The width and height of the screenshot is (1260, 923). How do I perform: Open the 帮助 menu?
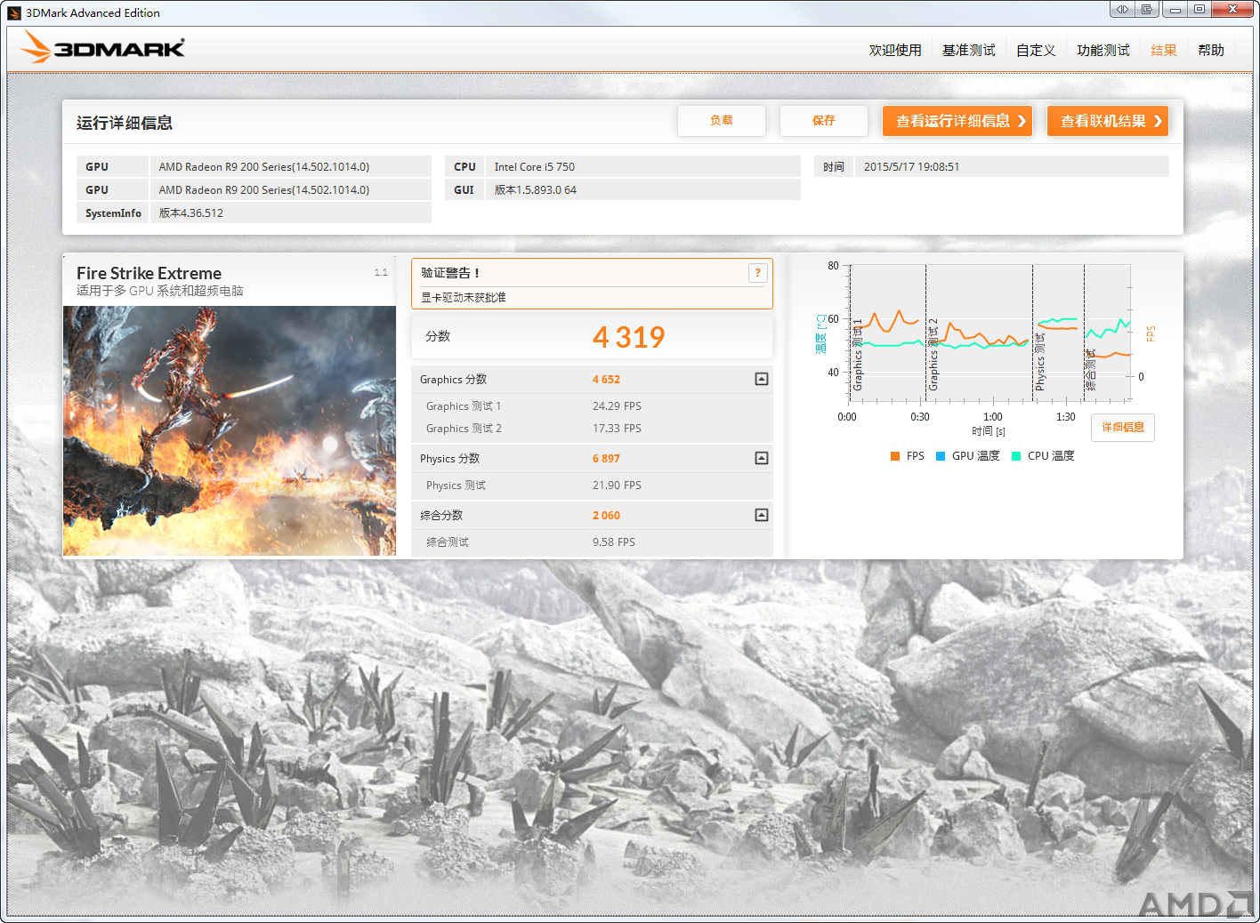(x=1211, y=50)
